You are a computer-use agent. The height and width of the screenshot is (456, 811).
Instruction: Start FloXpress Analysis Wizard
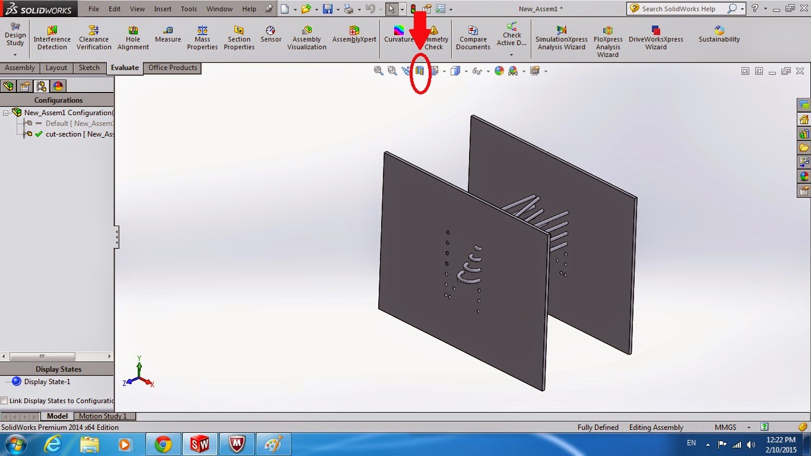click(x=608, y=42)
